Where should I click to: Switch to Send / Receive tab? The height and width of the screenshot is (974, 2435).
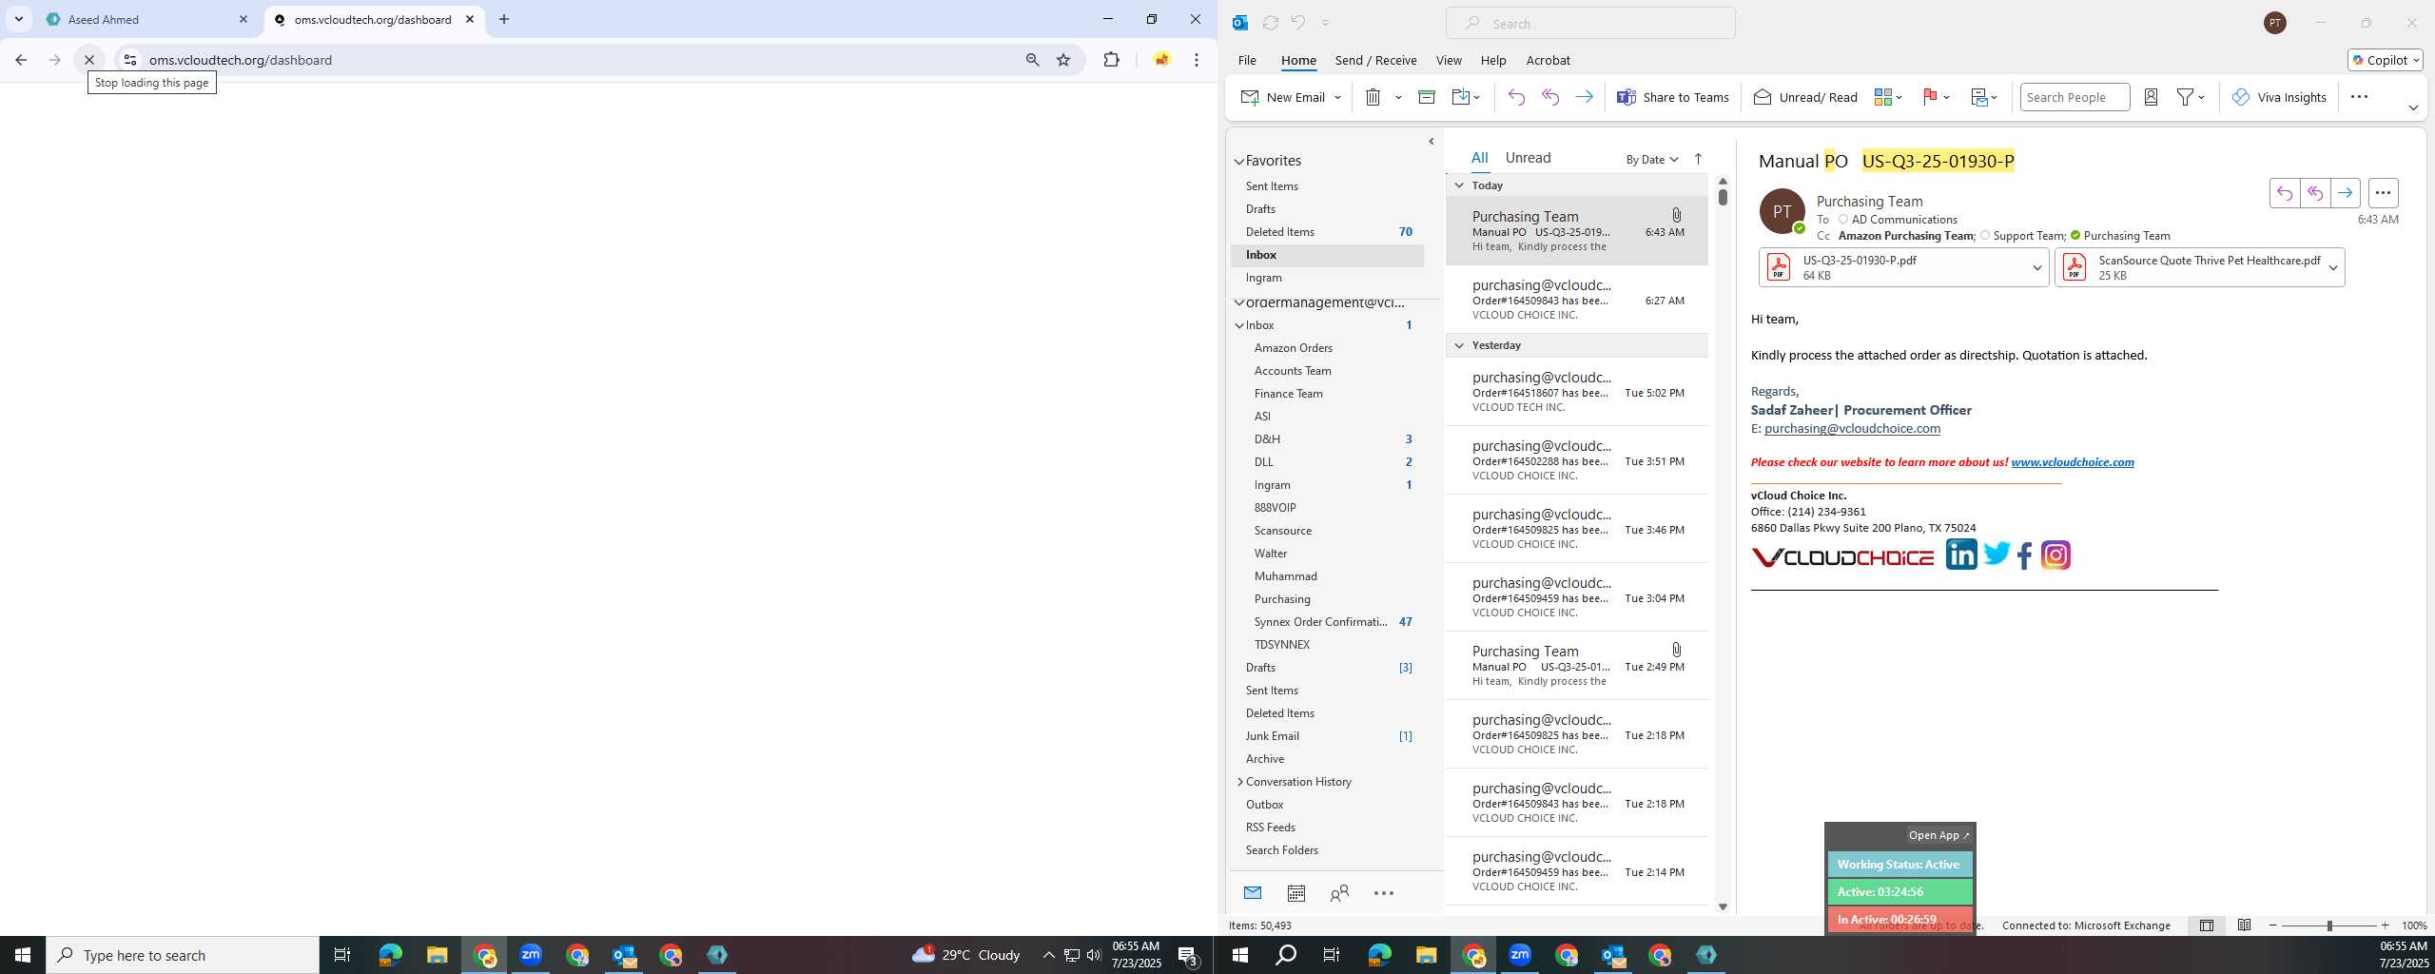(1375, 60)
